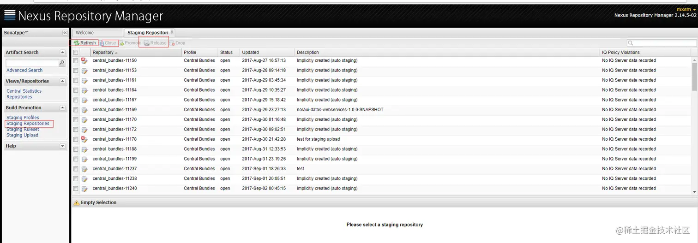698x243 pixels.
Task: Open the Staging Upload link
Action: coord(22,136)
